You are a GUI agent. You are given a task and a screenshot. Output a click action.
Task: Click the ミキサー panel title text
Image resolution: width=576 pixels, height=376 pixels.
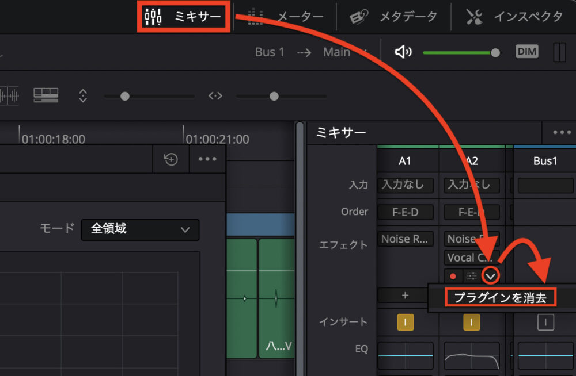tap(341, 132)
